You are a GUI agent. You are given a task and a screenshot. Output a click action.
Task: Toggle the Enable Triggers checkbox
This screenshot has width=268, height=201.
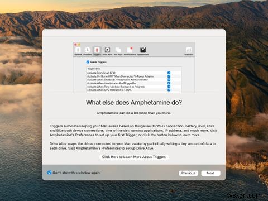pos(88,62)
